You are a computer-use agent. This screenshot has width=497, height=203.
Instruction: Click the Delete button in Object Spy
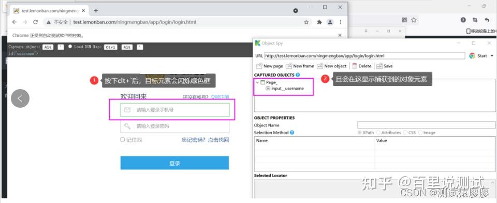362,66
